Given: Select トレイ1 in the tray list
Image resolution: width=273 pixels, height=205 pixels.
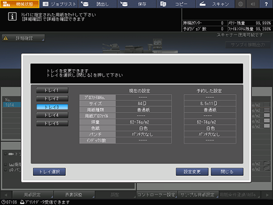Looking at the screenshot, I should (52, 90).
